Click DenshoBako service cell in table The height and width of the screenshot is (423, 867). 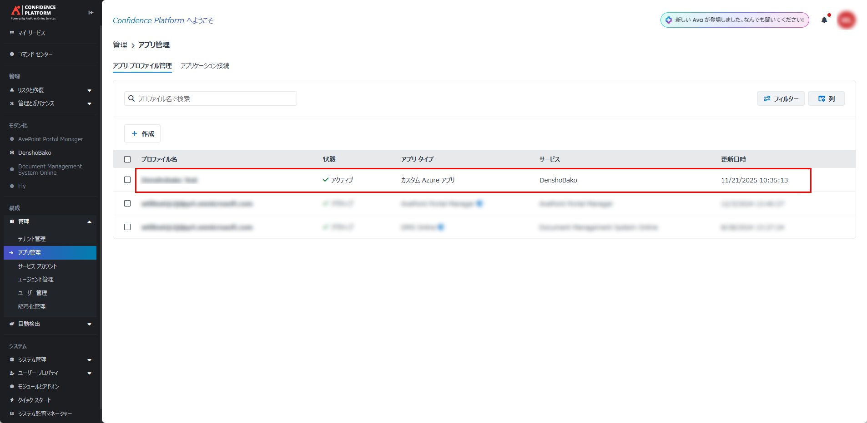click(x=558, y=180)
